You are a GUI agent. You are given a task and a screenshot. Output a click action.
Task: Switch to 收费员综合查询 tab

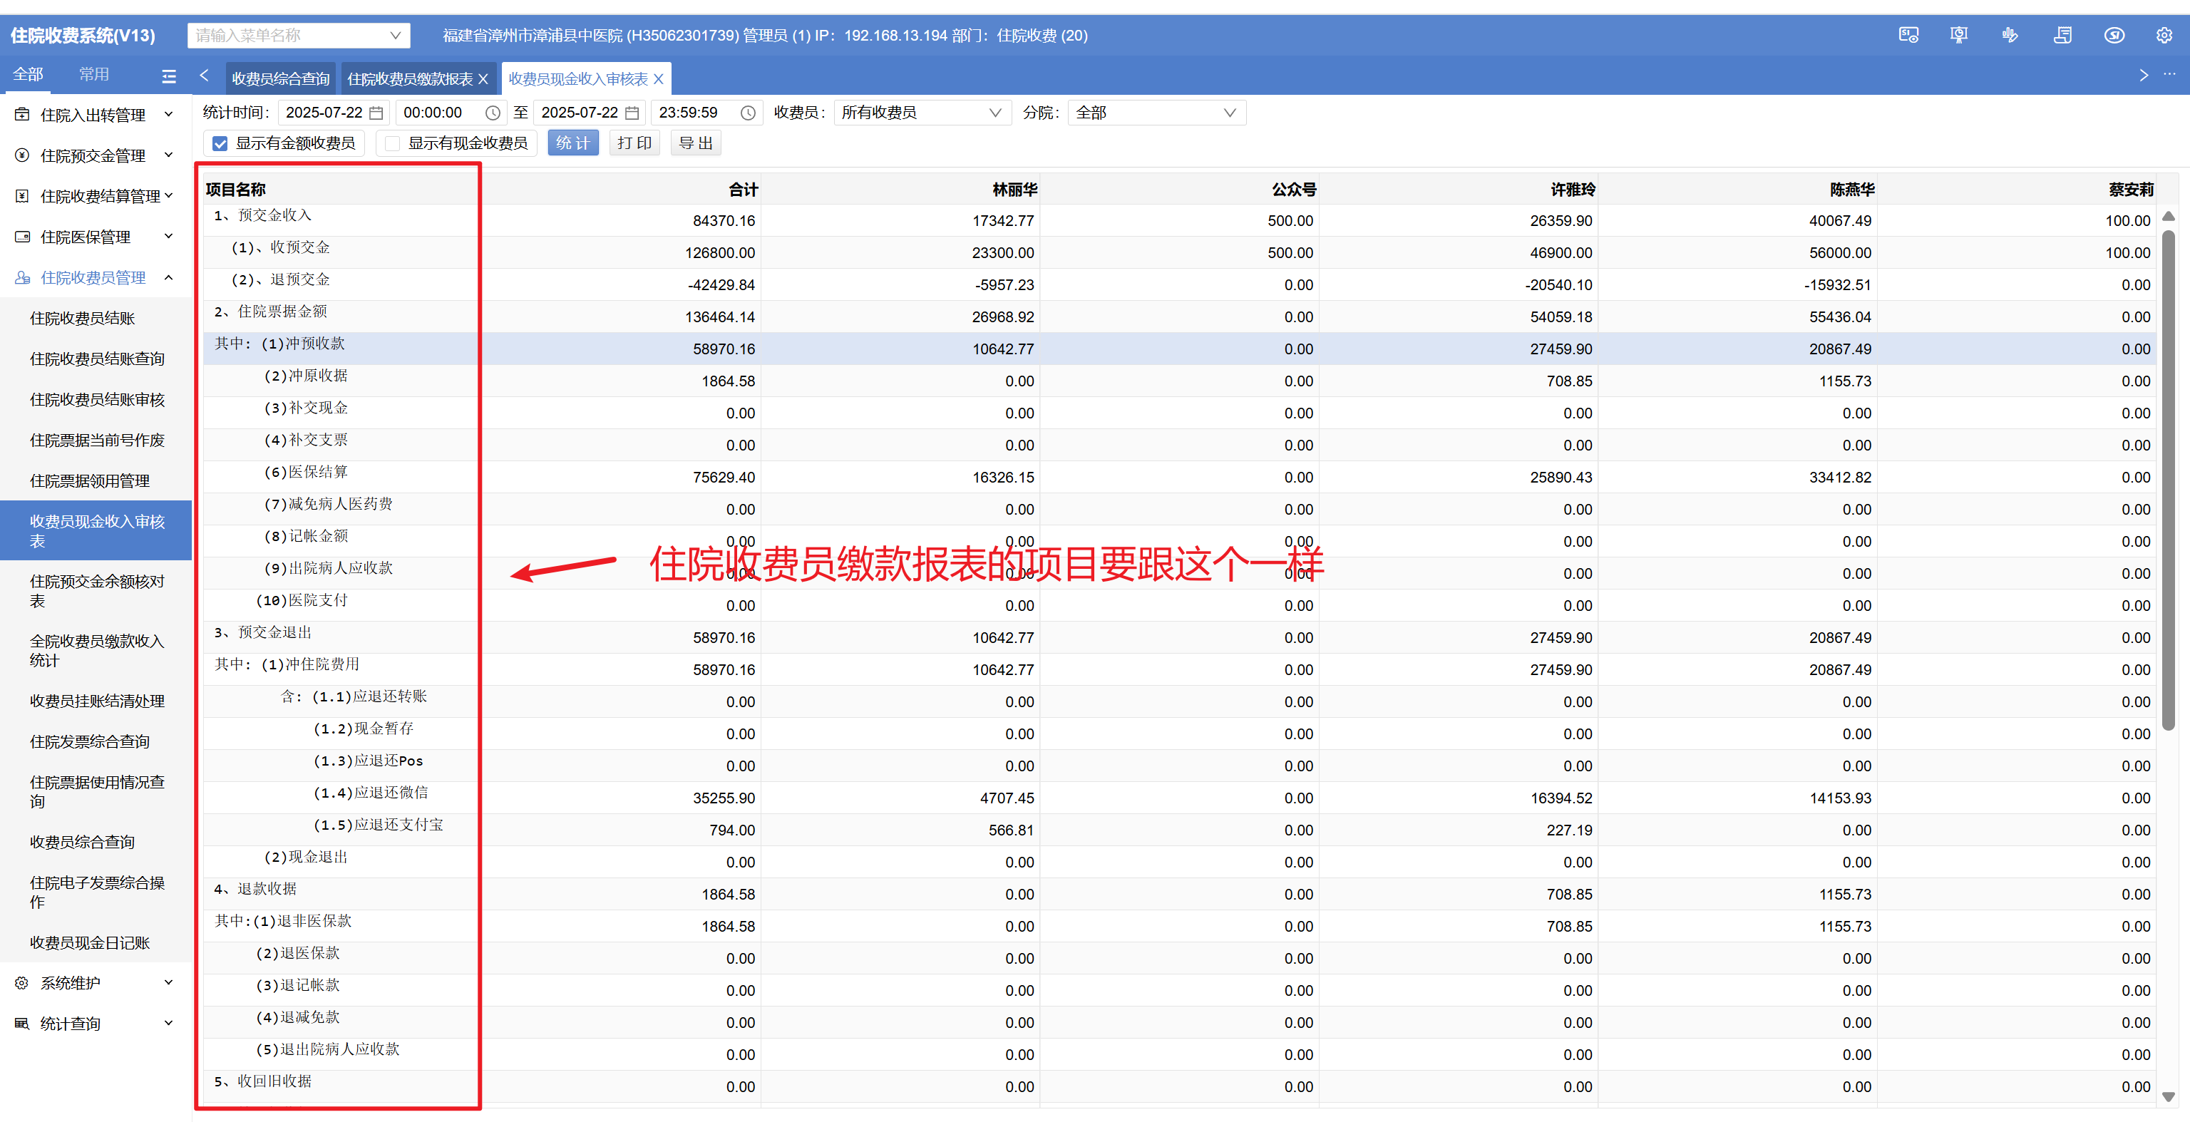[x=281, y=79]
